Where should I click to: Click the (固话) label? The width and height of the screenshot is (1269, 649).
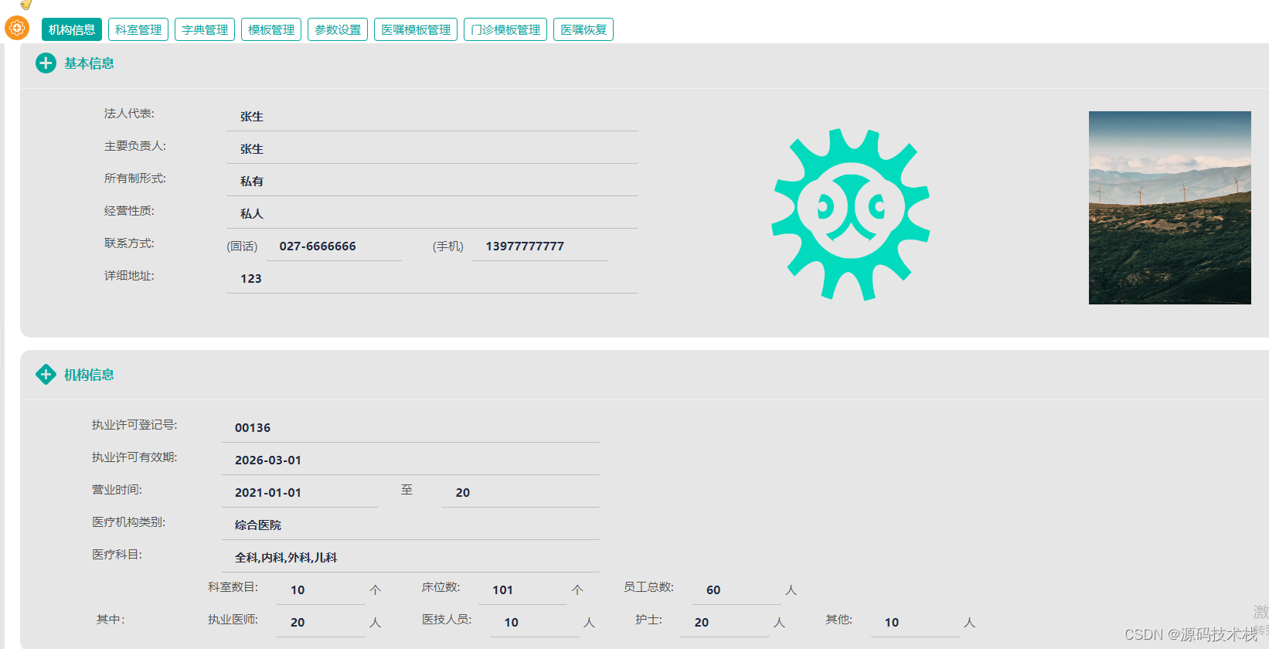coord(242,246)
